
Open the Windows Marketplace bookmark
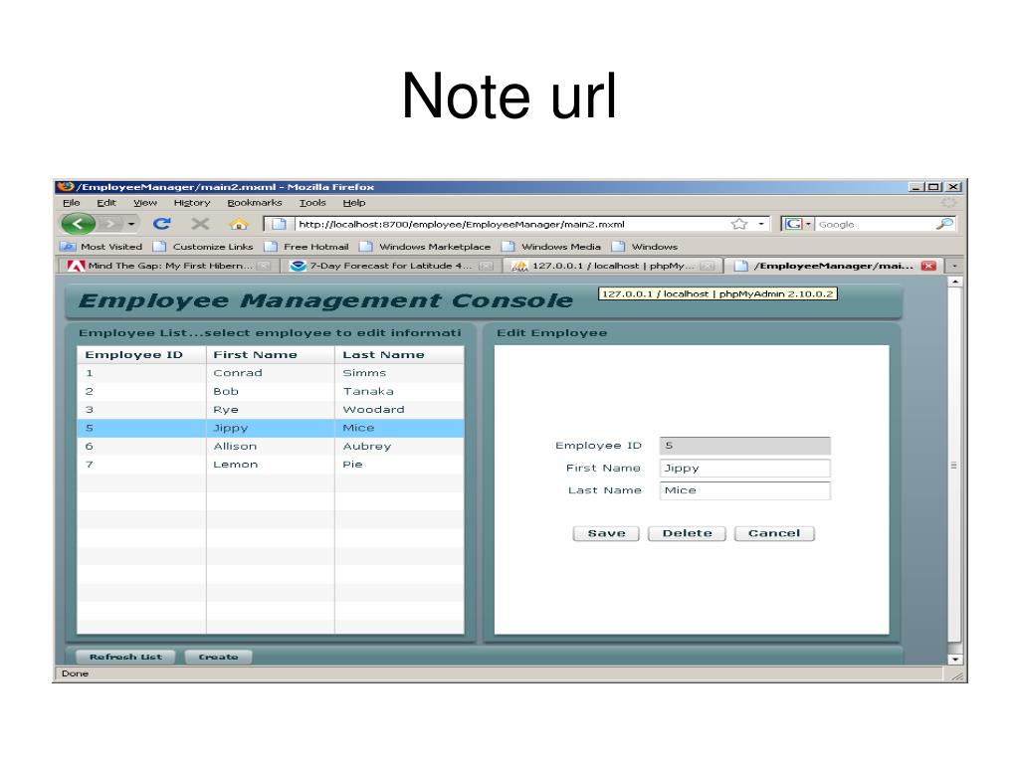[x=425, y=247]
